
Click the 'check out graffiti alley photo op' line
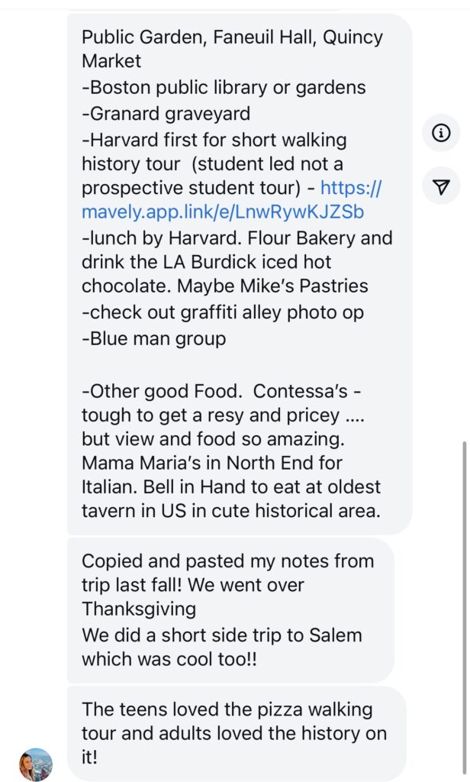click(222, 312)
